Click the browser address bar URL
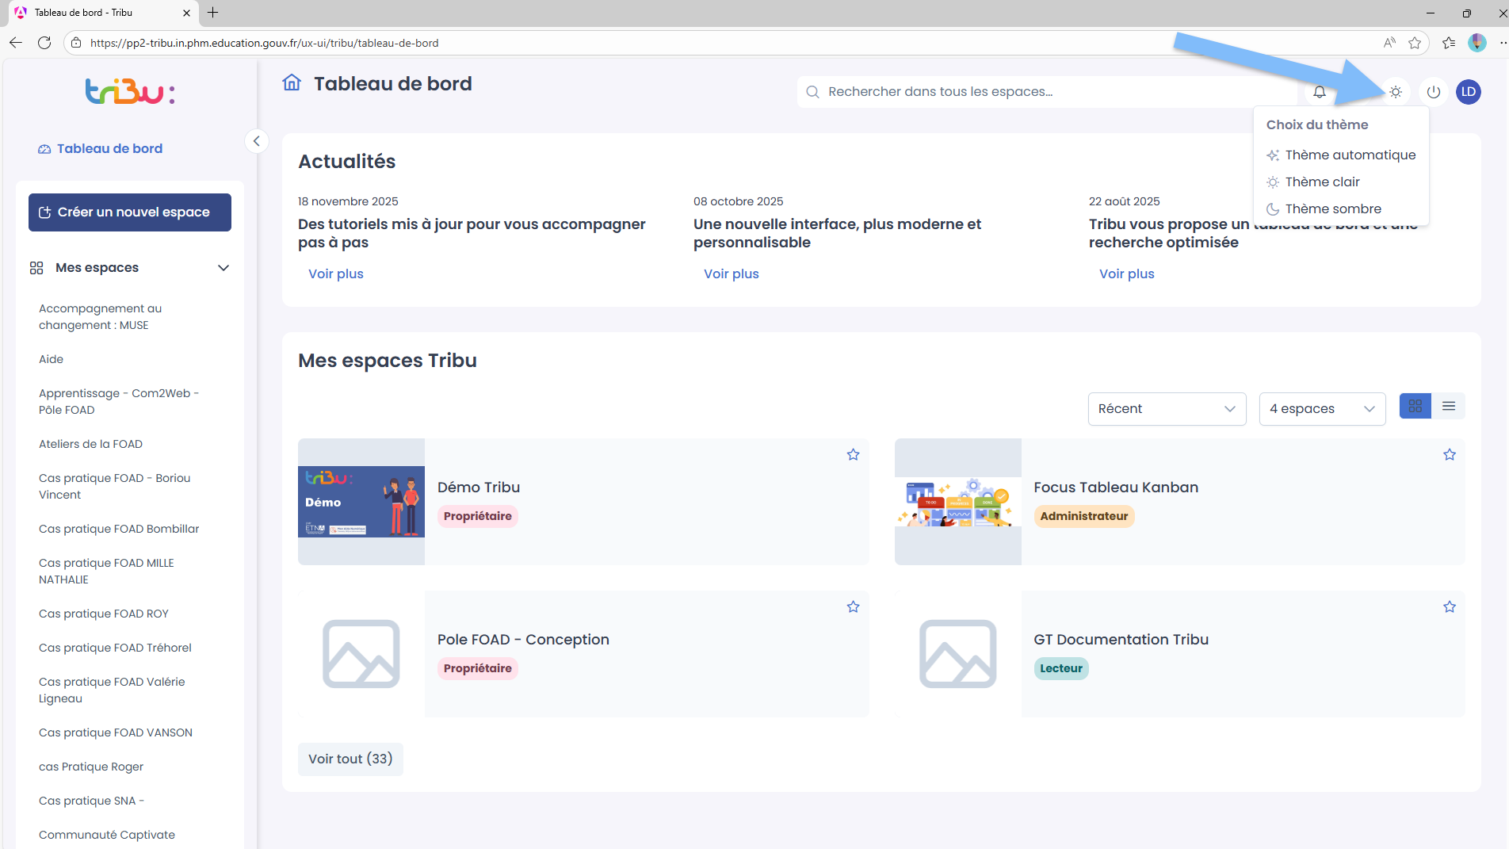The width and height of the screenshot is (1509, 849). coord(265,43)
